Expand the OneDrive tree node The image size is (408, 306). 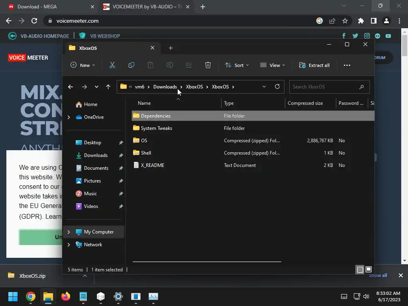pos(69,118)
